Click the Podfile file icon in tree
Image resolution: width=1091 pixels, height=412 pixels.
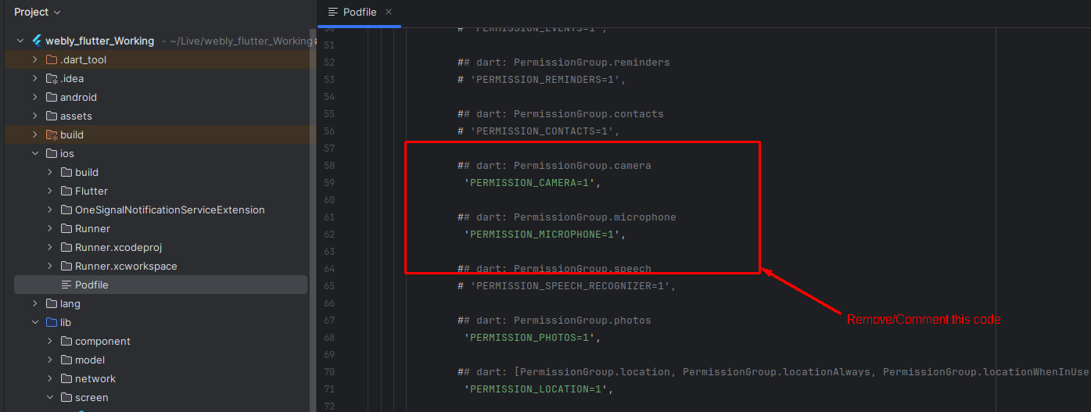point(66,285)
